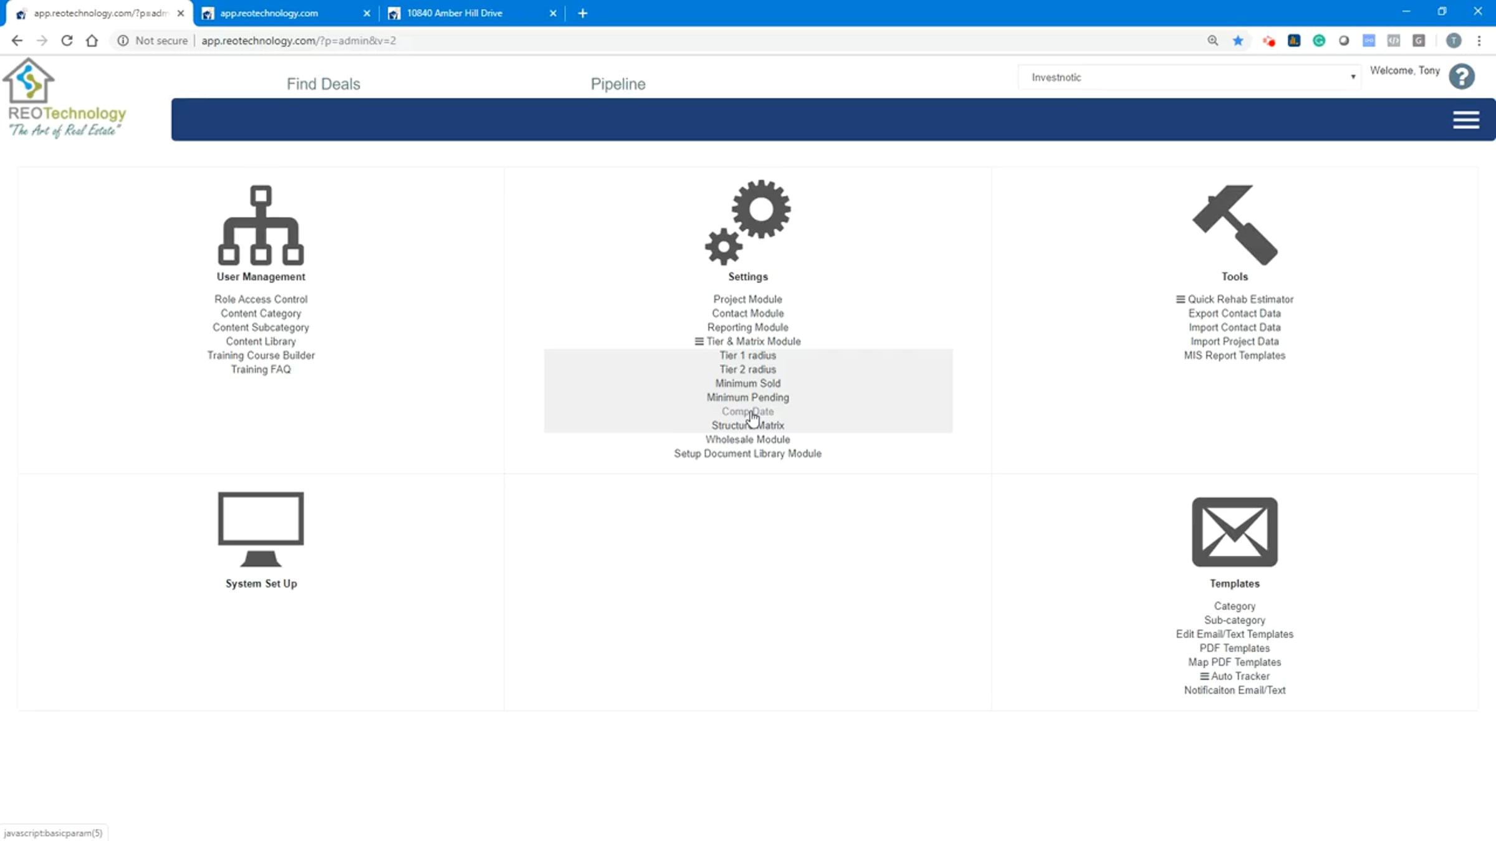The height and width of the screenshot is (841, 1496).
Task: Open Role Access Control link
Action: [x=261, y=299]
